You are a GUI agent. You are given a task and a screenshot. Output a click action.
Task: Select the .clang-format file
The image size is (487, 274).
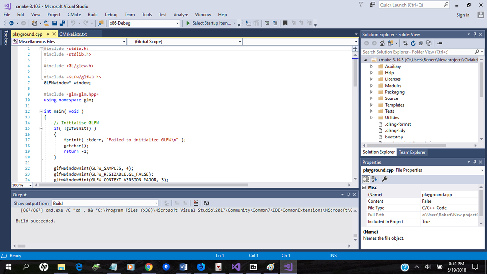click(x=398, y=124)
